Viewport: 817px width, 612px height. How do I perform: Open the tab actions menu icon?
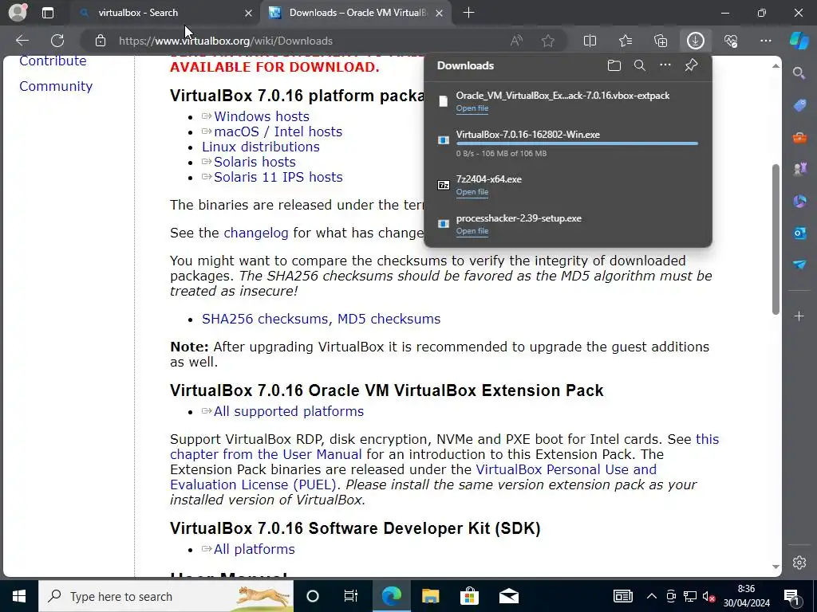point(47,13)
